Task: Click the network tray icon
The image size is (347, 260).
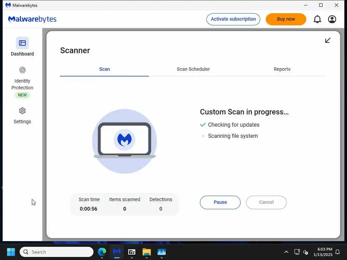Action: pos(297,252)
